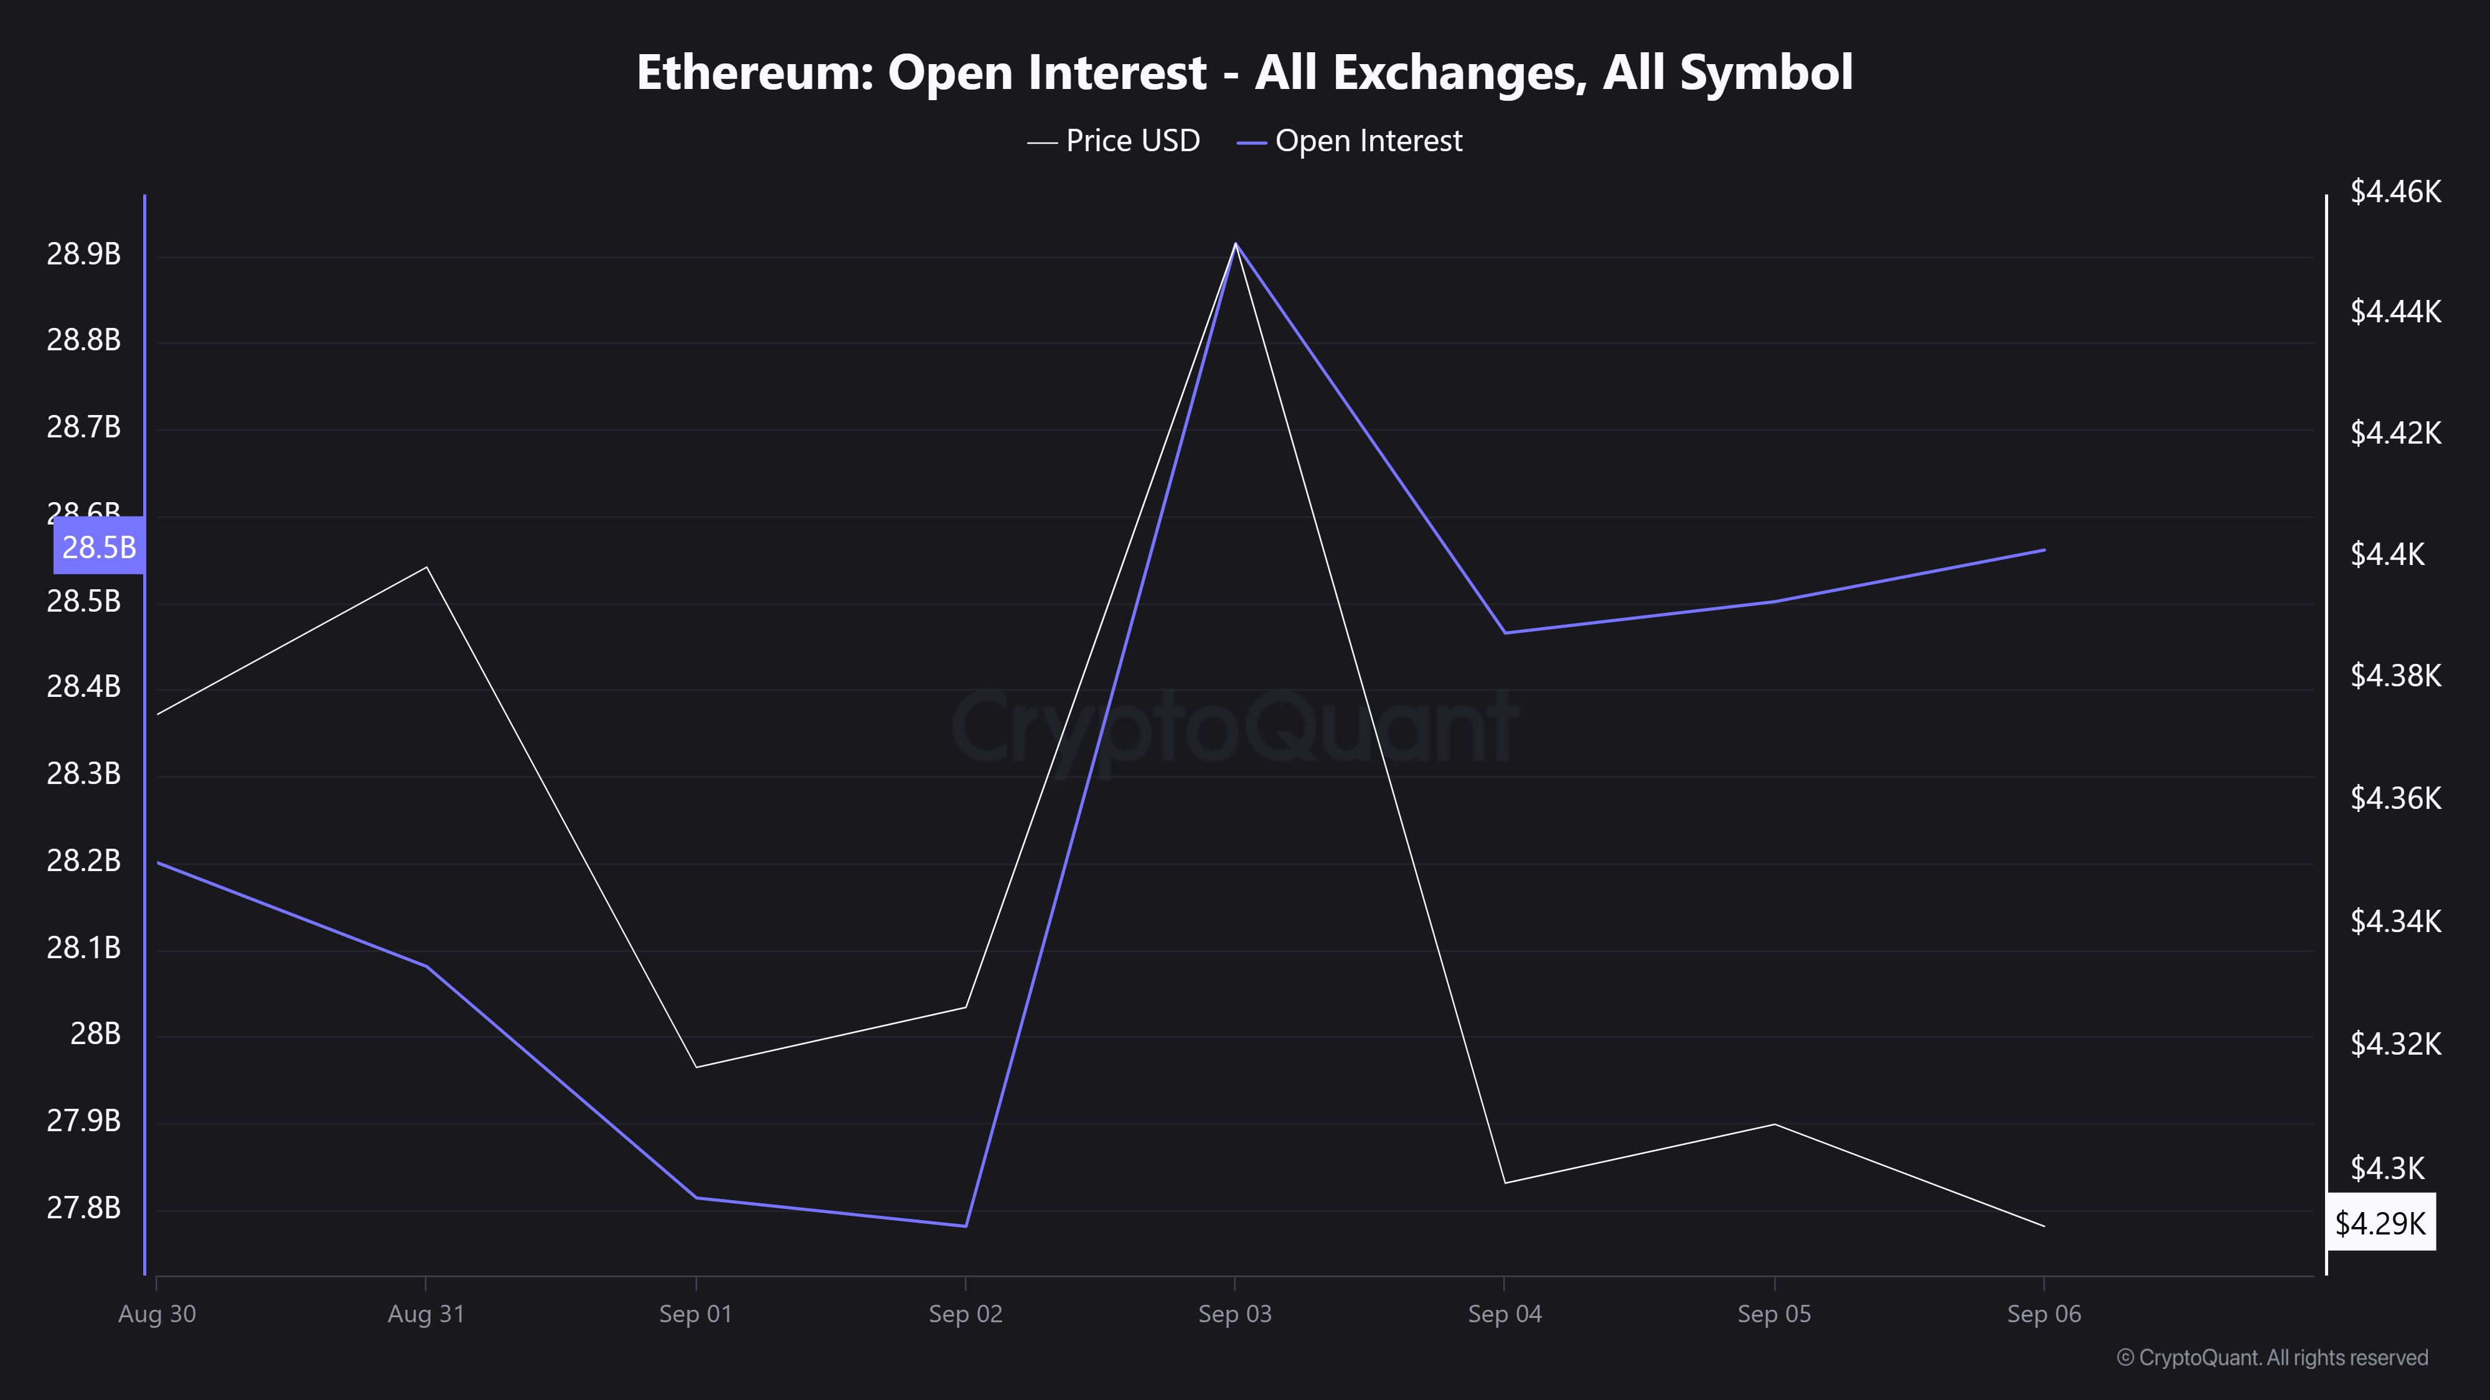Select the Aug 30 date label
This screenshot has height=1400, width=2490.
[x=157, y=1314]
